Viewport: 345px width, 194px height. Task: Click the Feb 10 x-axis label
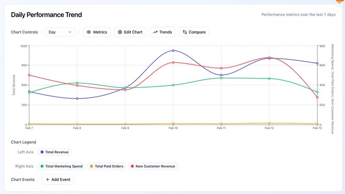click(x=173, y=128)
